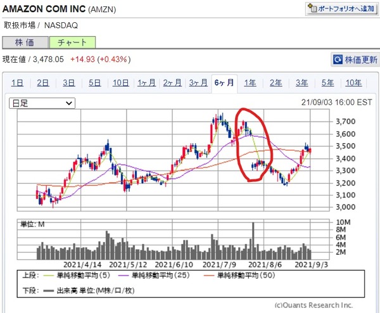
Task: Switch chart to 2ヶ月 range
Action: [x=172, y=83]
